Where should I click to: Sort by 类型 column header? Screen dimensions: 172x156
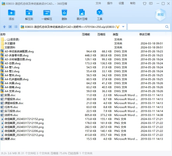point(115,34)
